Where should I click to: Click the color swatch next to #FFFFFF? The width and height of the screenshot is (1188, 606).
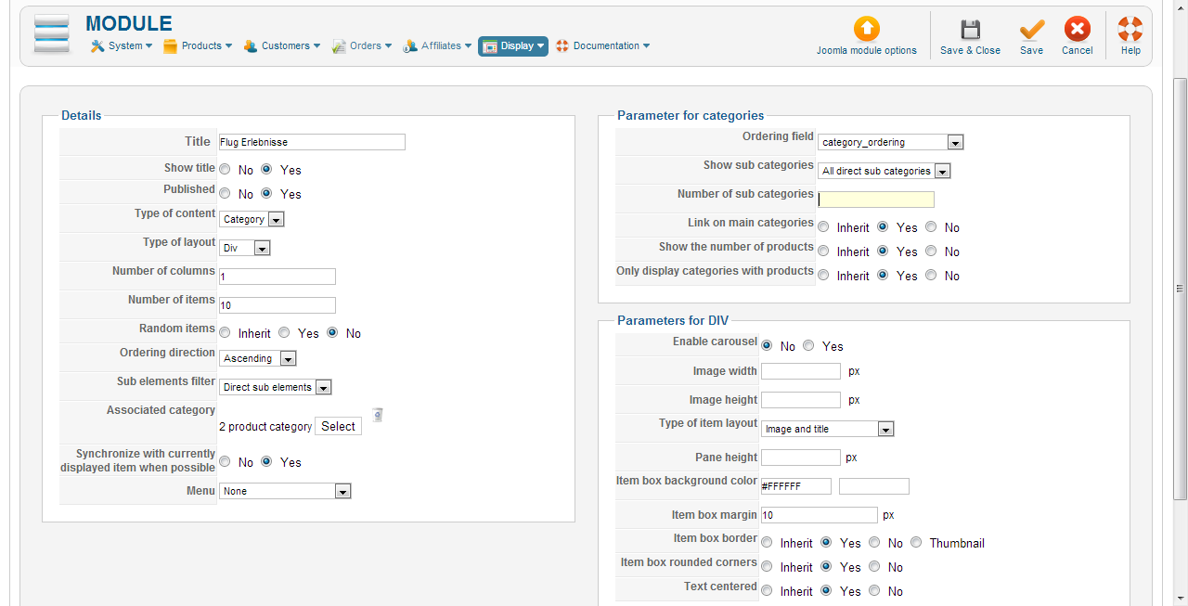873,486
